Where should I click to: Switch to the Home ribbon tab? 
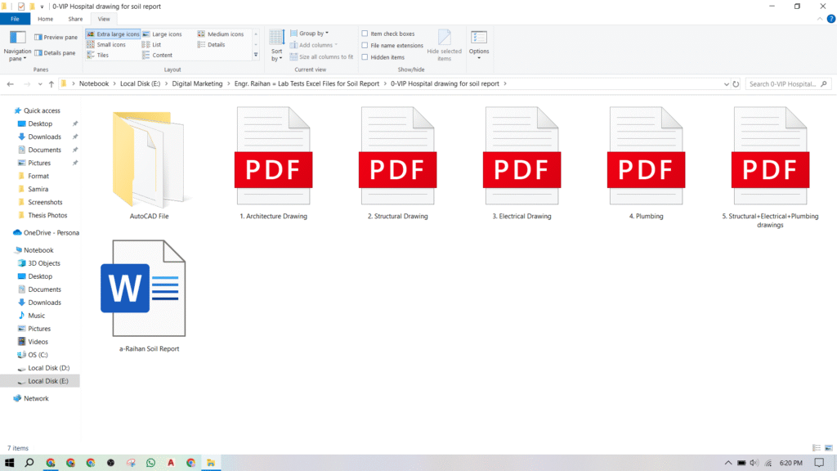pyautogui.click(x=46, y=18)
